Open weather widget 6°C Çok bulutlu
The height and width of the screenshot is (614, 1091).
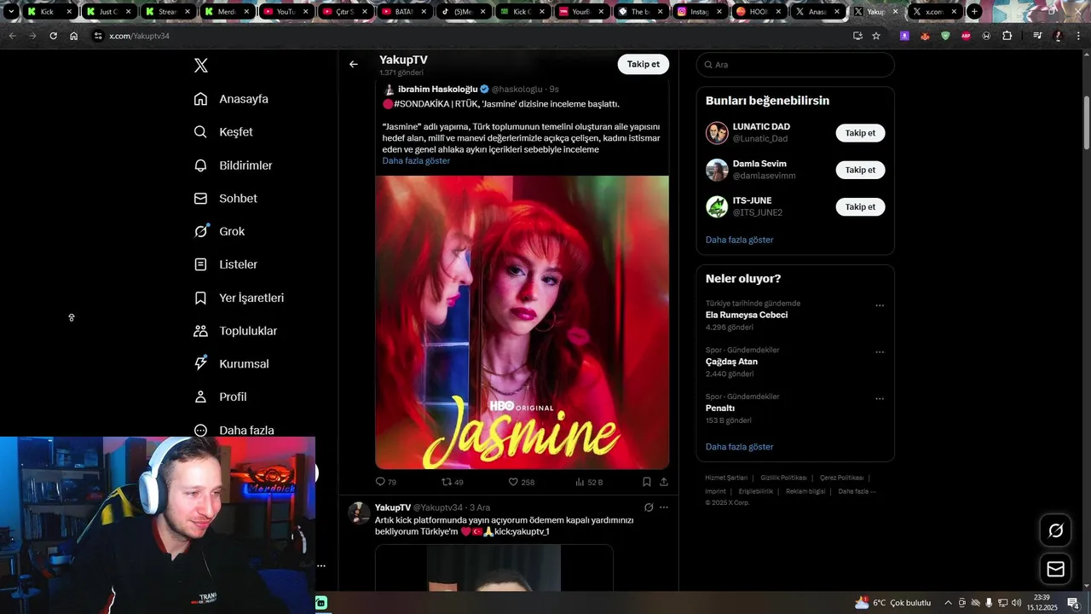click(892, 603)
